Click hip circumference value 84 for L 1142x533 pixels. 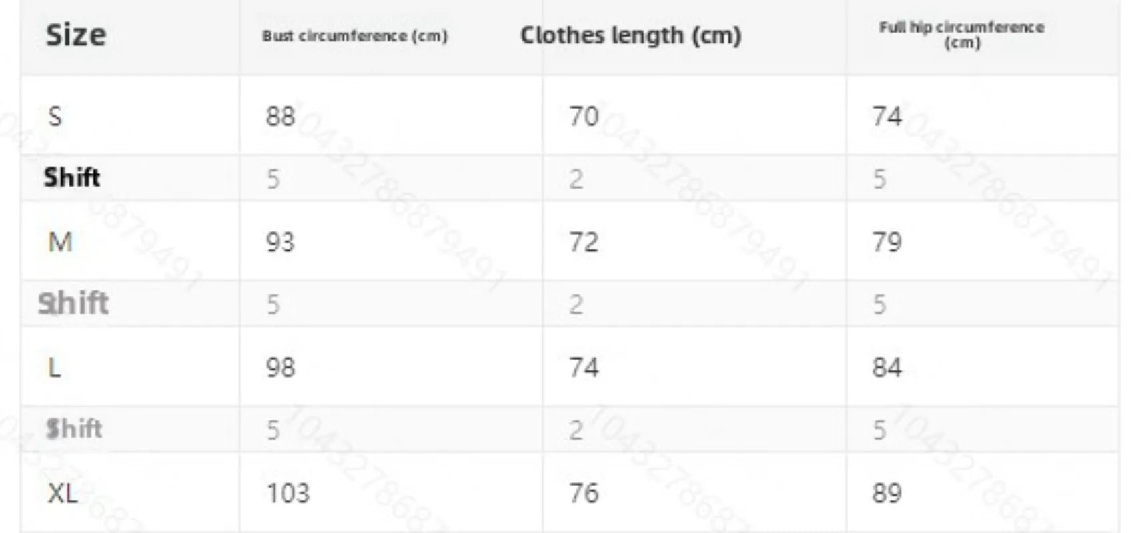pyautogui.click(x=887, y=368)
